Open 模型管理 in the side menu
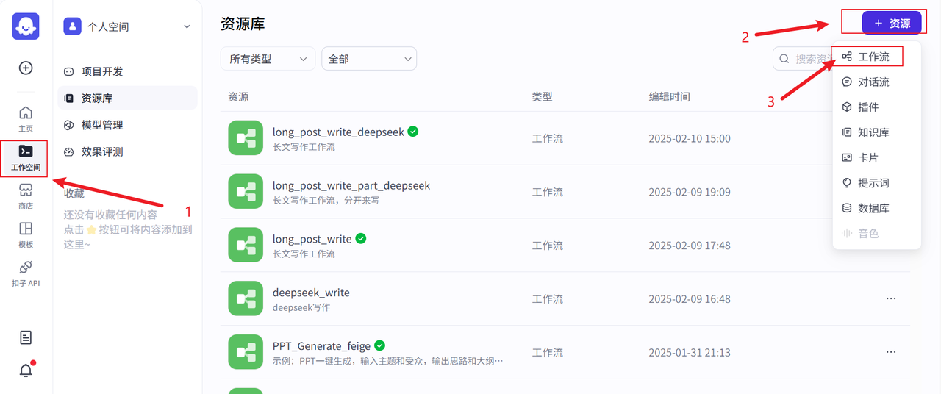This screenshot has height=394, width=941. pos(128,125)
